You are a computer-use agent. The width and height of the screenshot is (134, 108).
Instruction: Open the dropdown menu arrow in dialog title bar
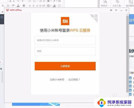point(116,10)
